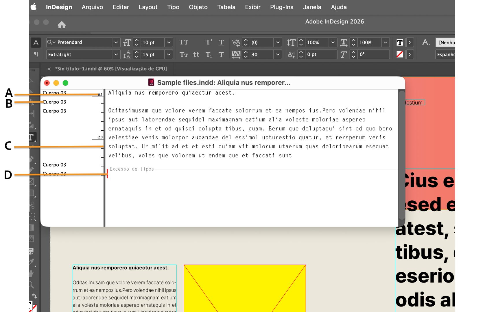Expand the fill color arrow

point(410,43)
